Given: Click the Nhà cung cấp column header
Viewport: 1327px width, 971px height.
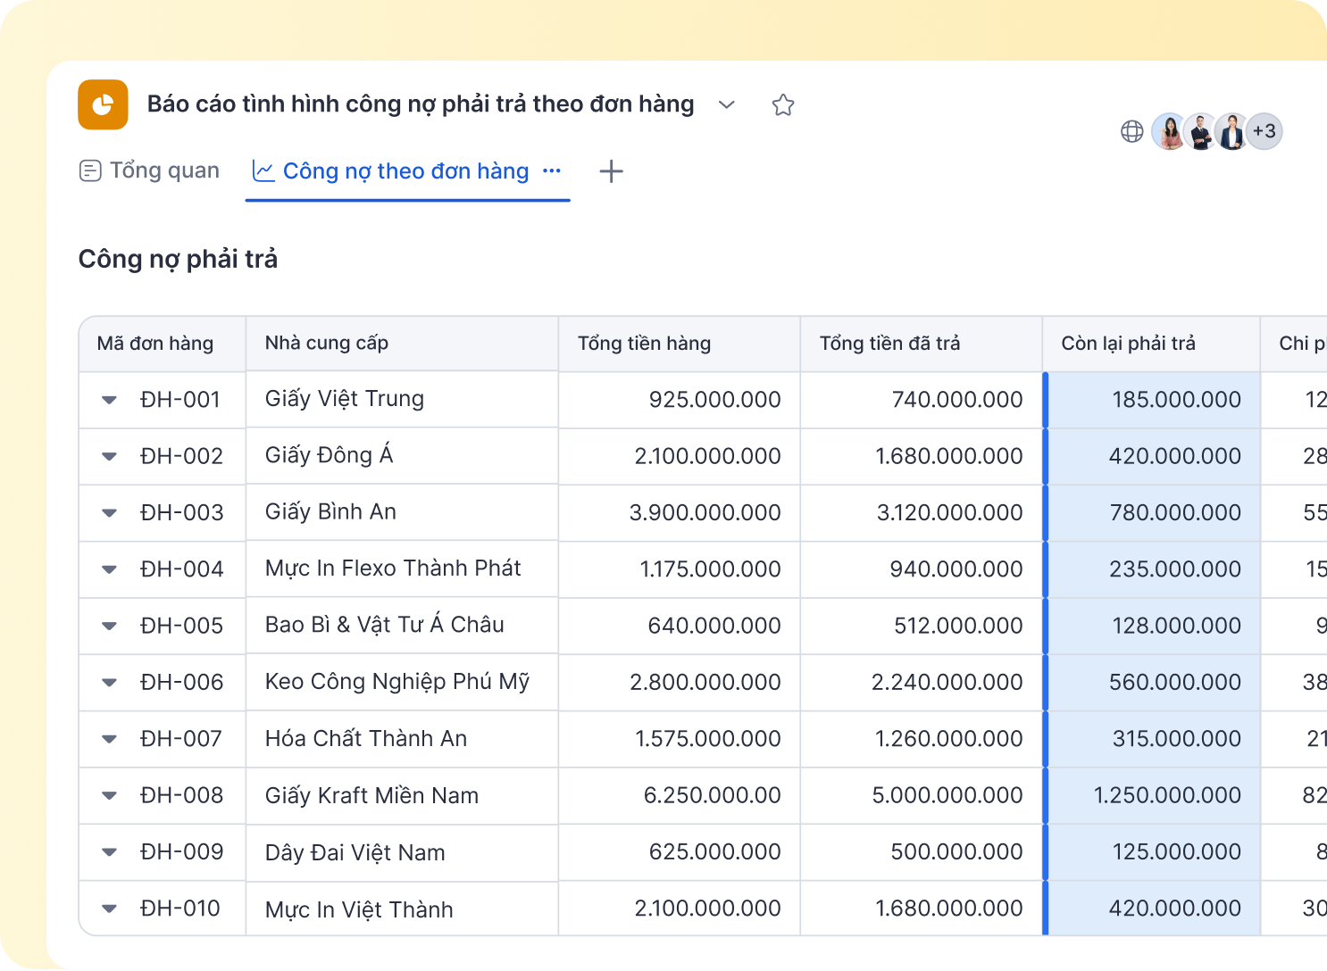Looking at the screenshot, I should pyautogui.click(x=402, y=344).
